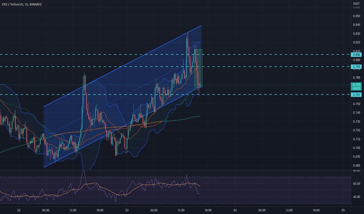Screen dimensions: 364x214
Task: Select the upper line of the parallel channel
Action: click(x=122, y=66)
